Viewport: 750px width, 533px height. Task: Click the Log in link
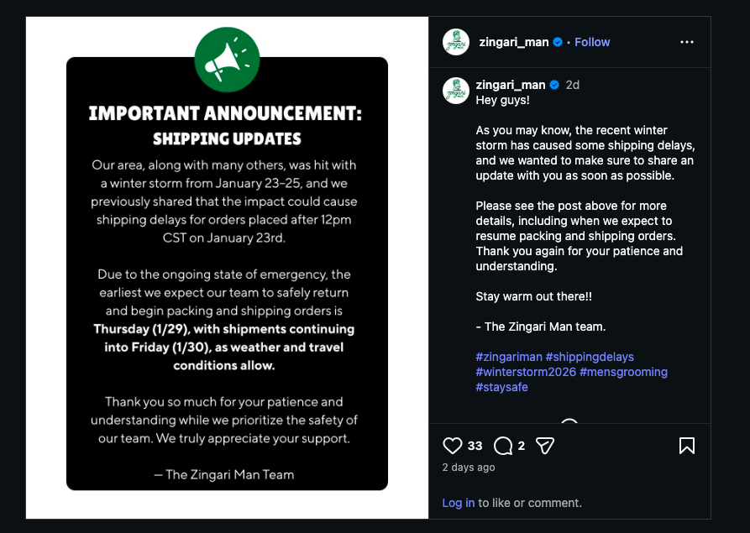[459, 503]
